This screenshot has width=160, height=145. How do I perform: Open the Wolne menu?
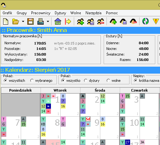pos(76,13)
